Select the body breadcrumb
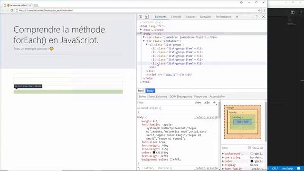This screenshot has height=171, width=304. 150,91
